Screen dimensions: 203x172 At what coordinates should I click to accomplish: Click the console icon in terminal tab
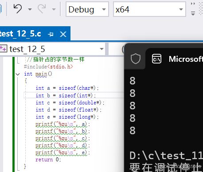click(156, 59)
